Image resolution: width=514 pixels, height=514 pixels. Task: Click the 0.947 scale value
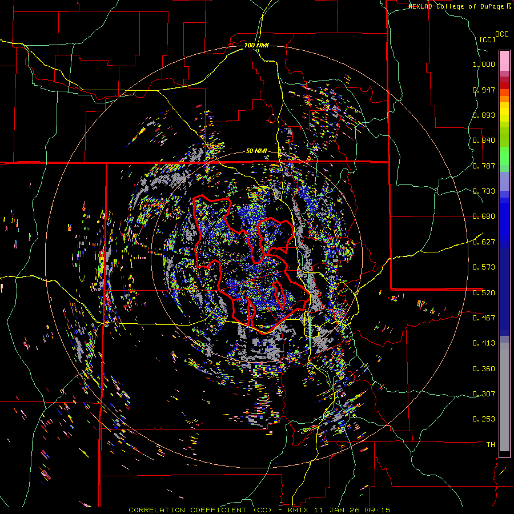484,90
